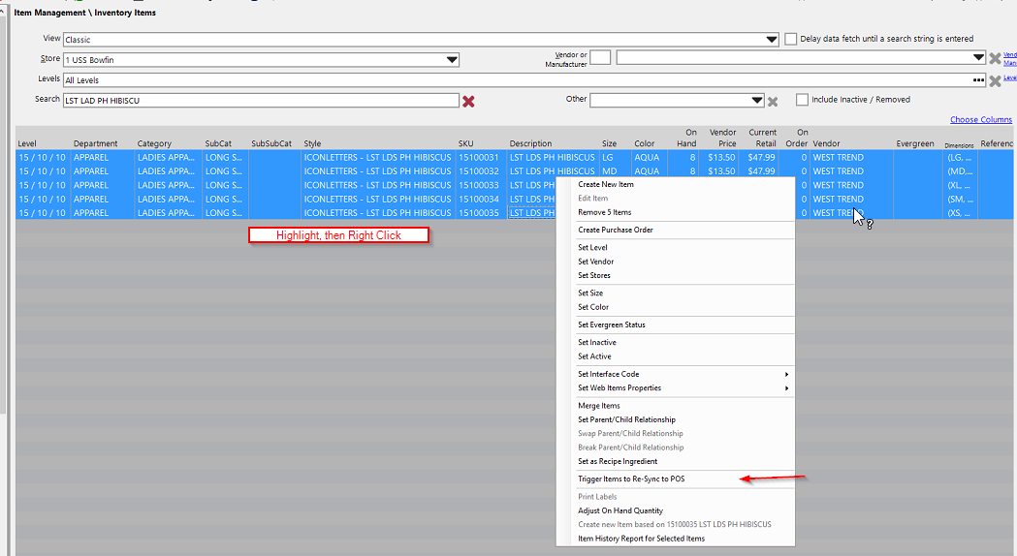Click into the Search text field
Viewport: 1017px width, 556px height.
tap(260, 101)
